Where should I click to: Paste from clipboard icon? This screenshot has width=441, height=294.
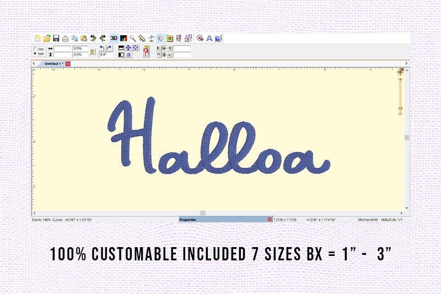pos(84,38)
